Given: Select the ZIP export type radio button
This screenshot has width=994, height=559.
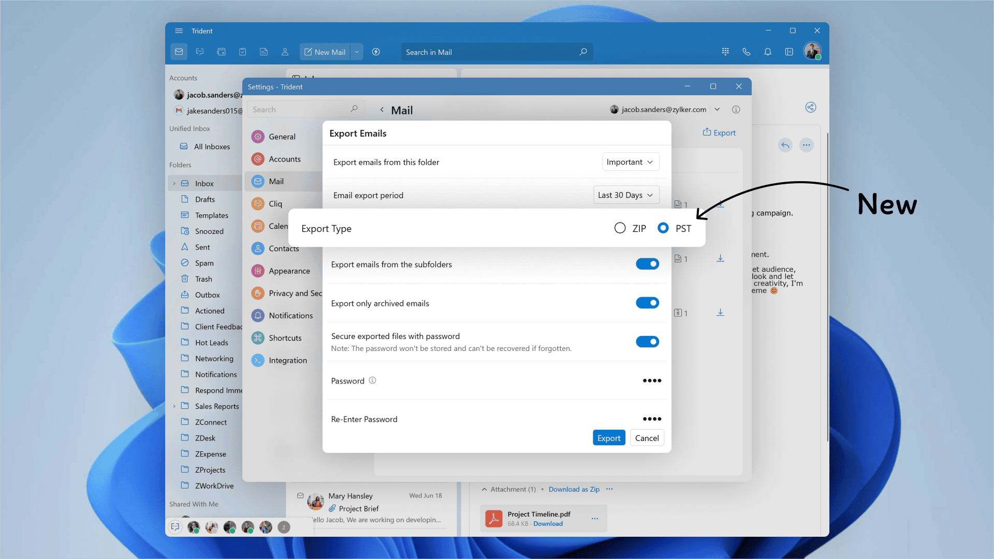Looking at the screenshot, I should (620, 228).
